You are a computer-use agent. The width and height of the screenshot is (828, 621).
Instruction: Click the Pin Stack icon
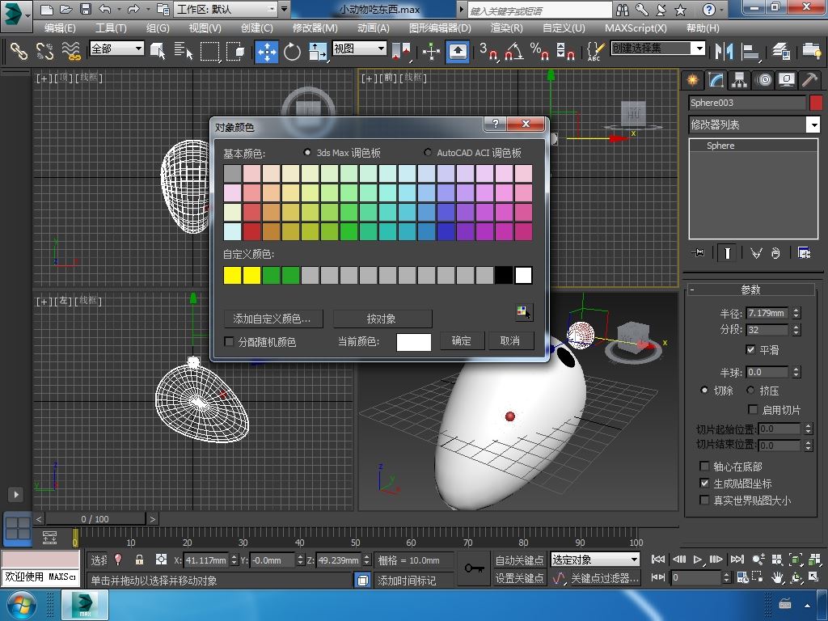point(698,253)
